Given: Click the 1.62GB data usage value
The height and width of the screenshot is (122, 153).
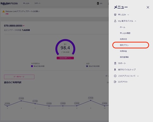Looking at the screenshot, I should tap(26, 30).
